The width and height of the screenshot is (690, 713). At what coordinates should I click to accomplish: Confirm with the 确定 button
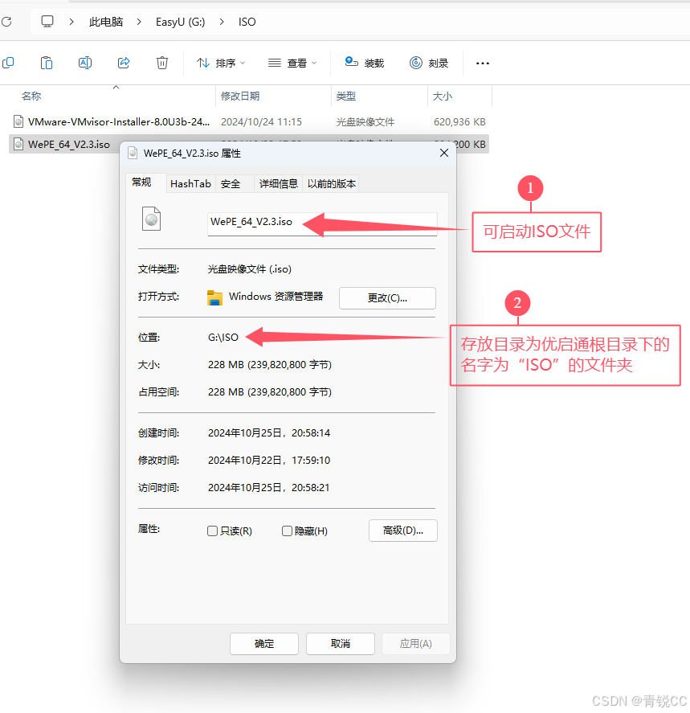click(264, 643)
